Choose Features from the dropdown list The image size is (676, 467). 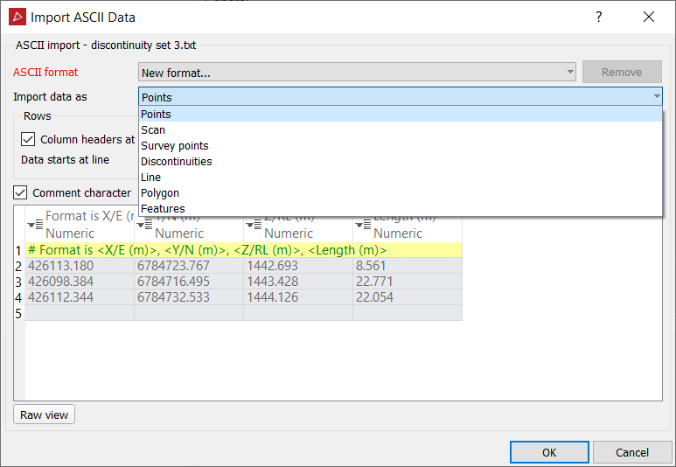(163, 208)
